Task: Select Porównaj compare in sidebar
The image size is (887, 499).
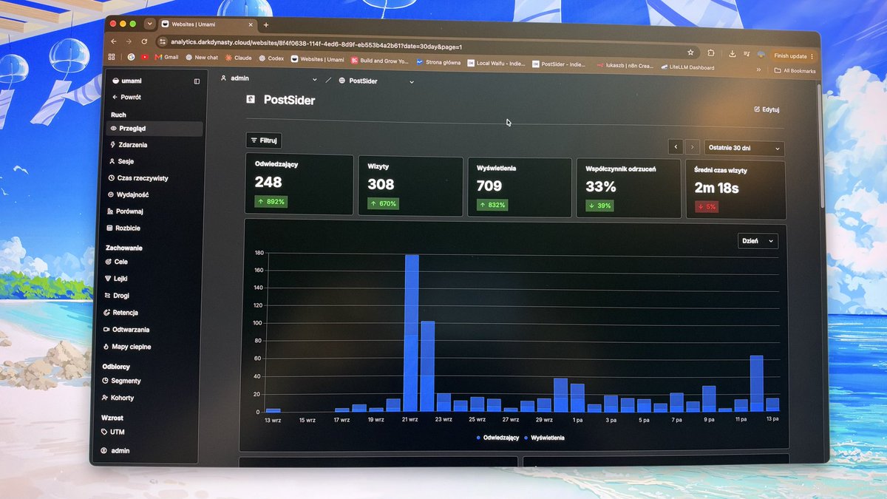Action: click(x=124, y=211)
